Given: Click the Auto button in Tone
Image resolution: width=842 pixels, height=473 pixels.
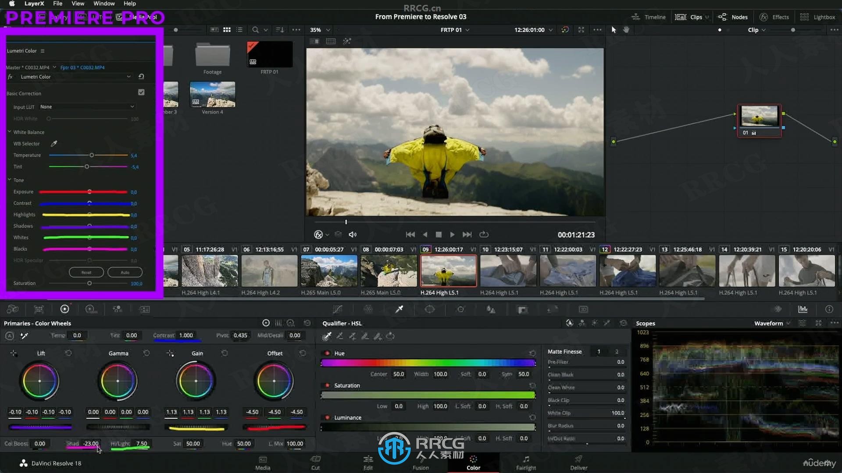Looking at the screenshot, I should click(125, 272).
